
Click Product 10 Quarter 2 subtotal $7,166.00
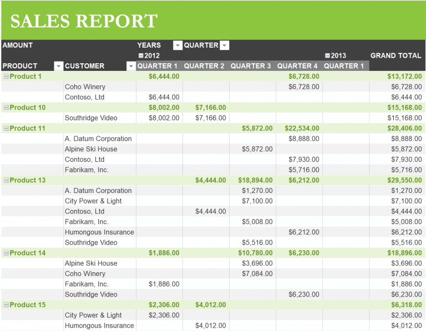pyautogui.click(x=211, y=108)
